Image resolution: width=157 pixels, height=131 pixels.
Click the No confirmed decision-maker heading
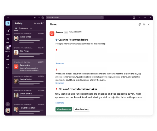coord(78,89)
